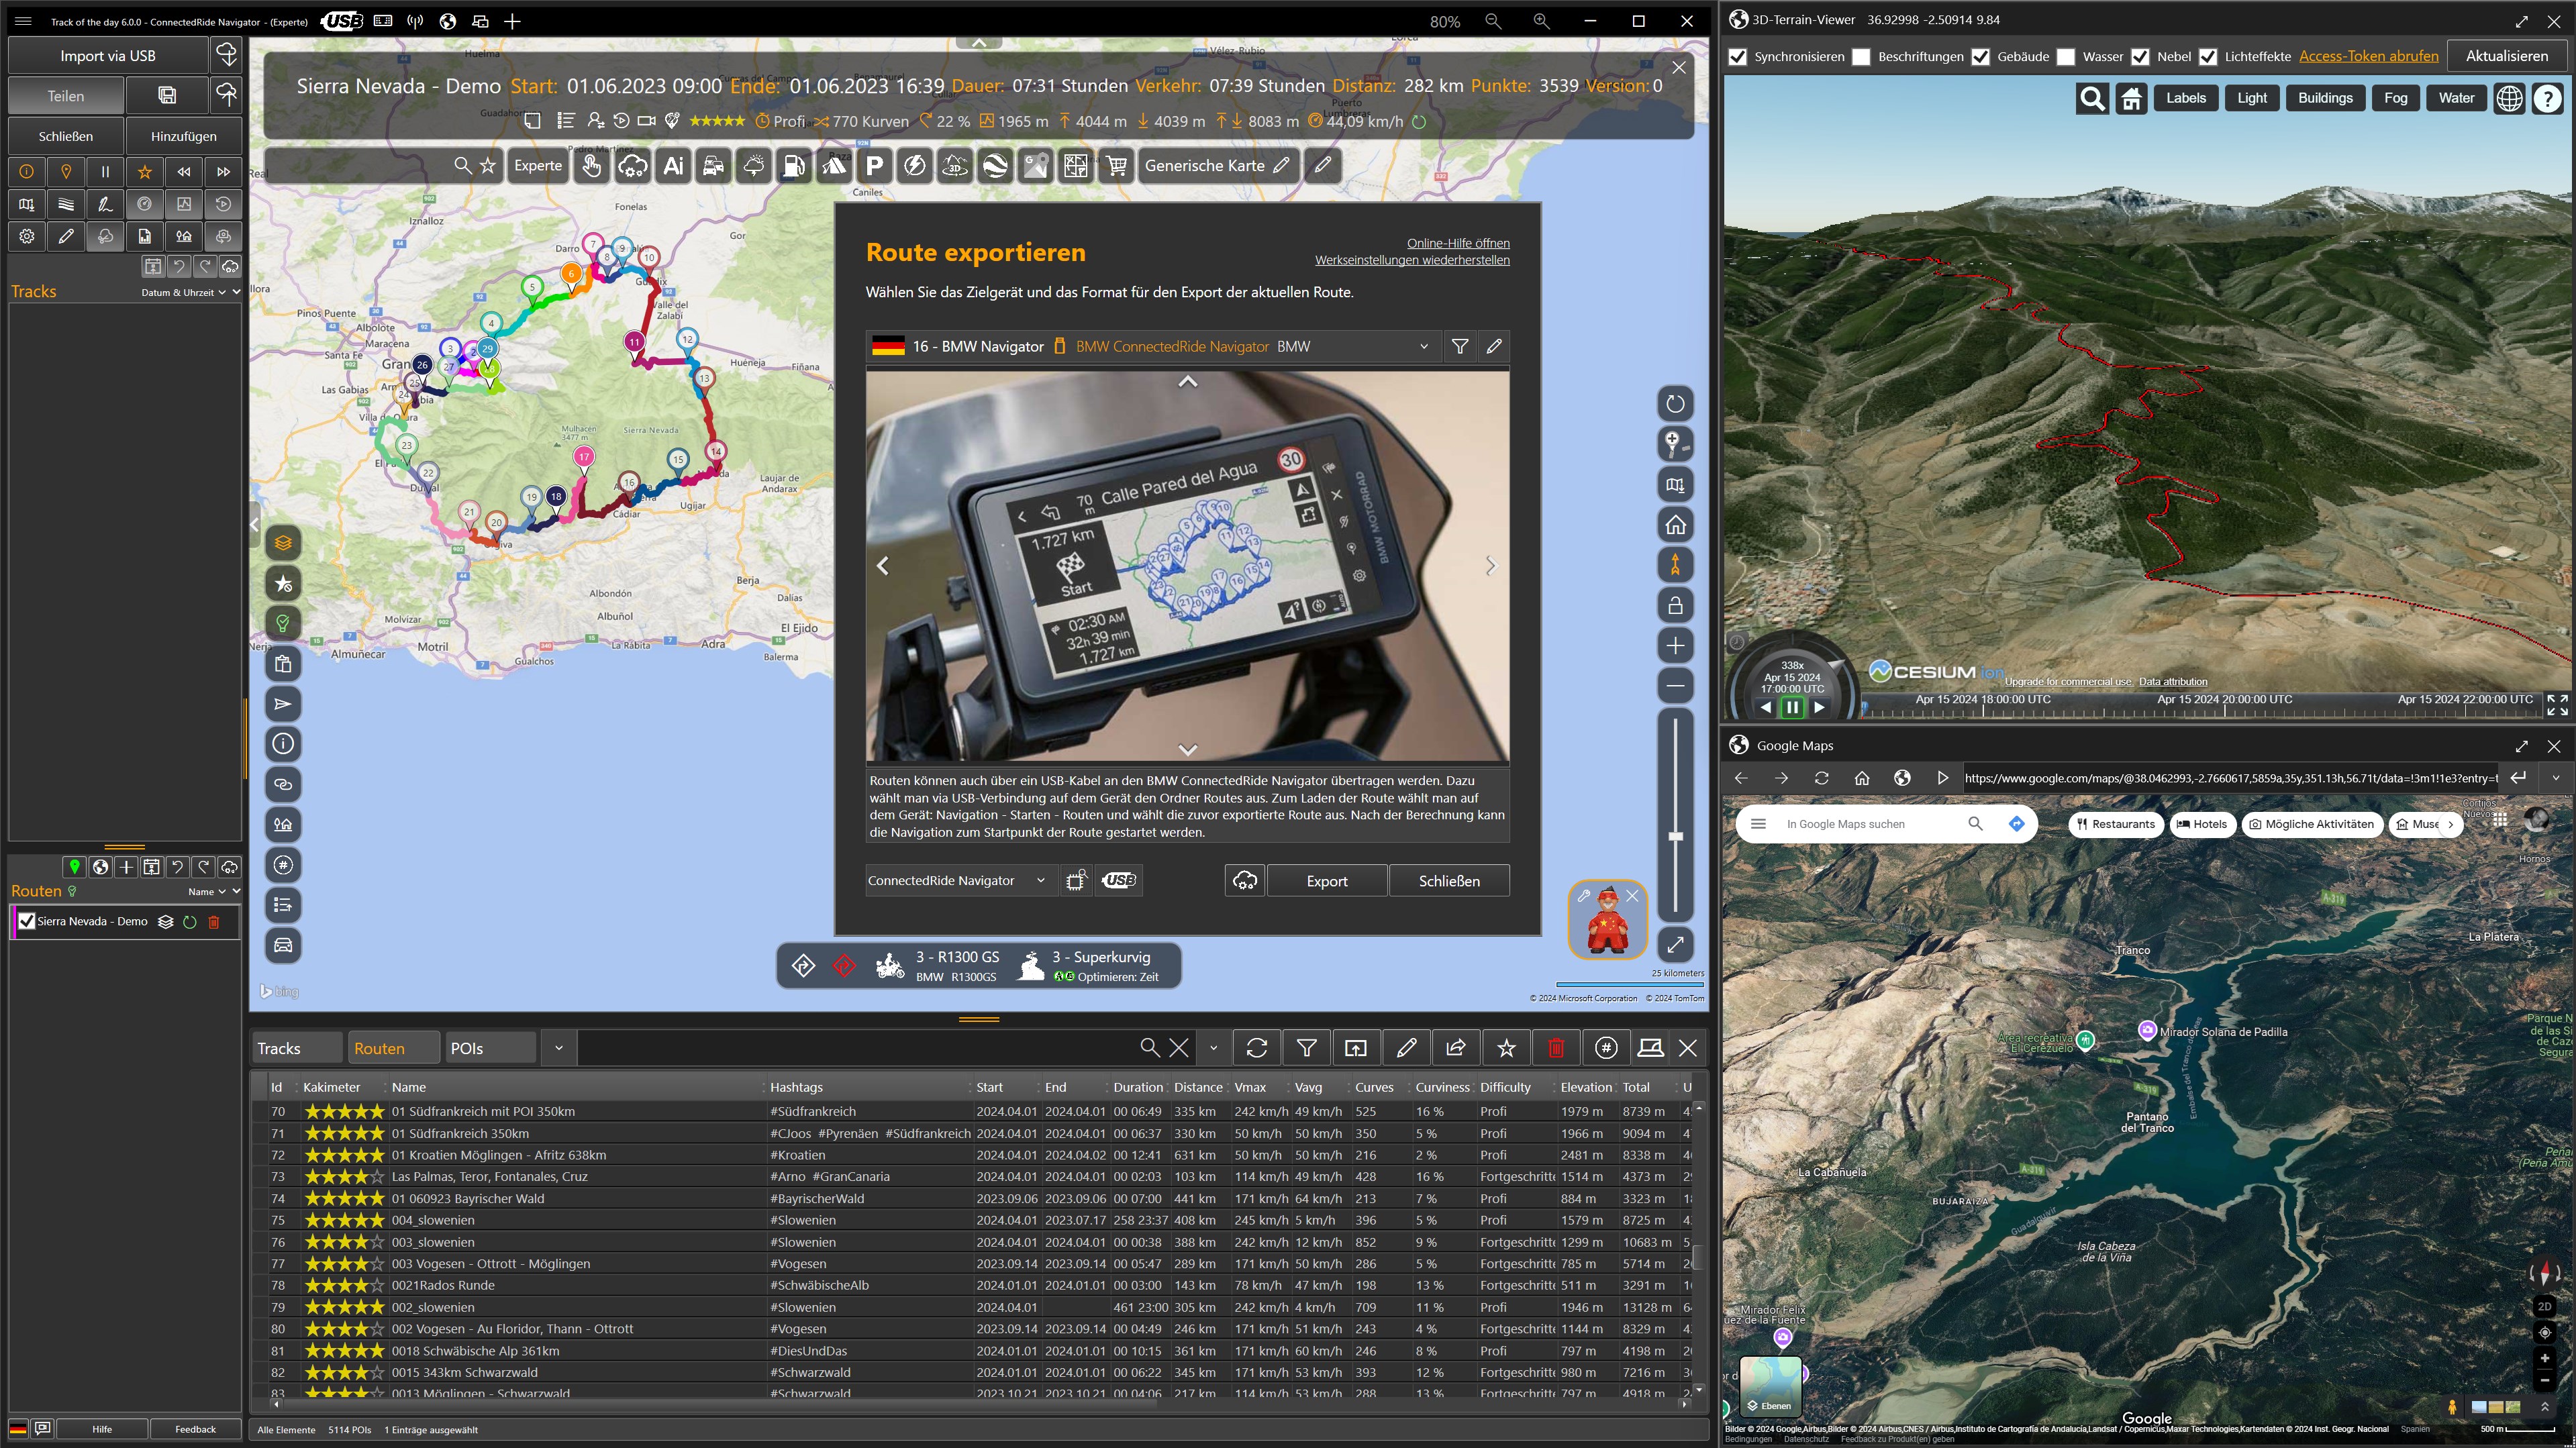Expand the BMW ConnectedRide Navigator device dropdown
Image resolution: width=2576 pixels, height=1448 pixels.
pyautogui.click(x=1423, y=346)
